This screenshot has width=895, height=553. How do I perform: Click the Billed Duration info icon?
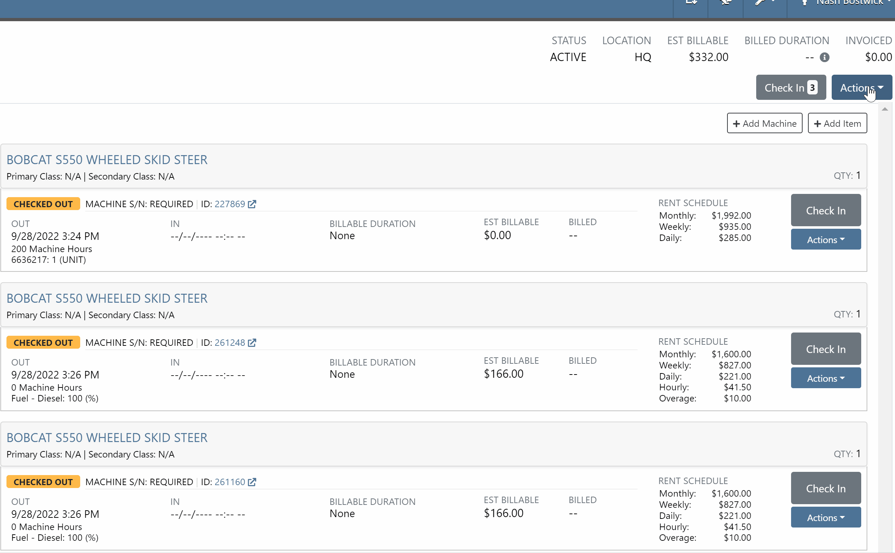point(824,57)
